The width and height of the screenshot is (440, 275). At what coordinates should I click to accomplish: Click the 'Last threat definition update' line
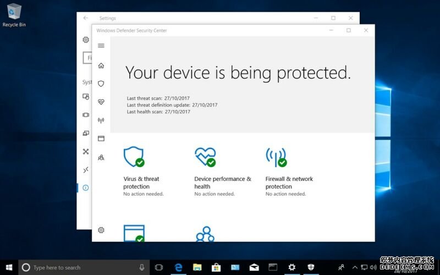pos(172,105)
